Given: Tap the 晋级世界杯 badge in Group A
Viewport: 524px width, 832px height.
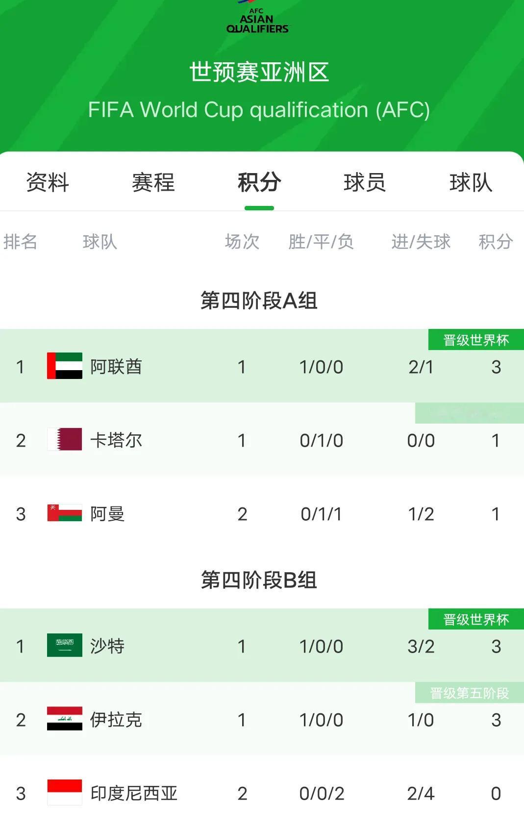Looking at the screenshot, I should [x=476, y=340].
